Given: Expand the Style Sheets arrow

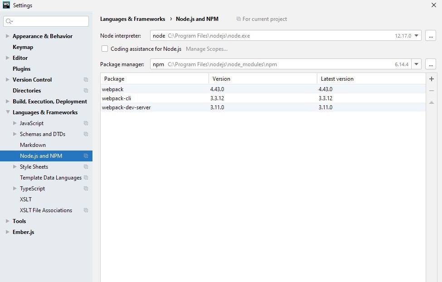Looking at the screenshot, I should coord(15,167).
